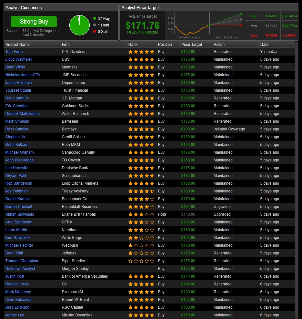This screenshot has height=319, width=302.
Task: Open Mark Shmulik analyst link
Action: (17, 121)
